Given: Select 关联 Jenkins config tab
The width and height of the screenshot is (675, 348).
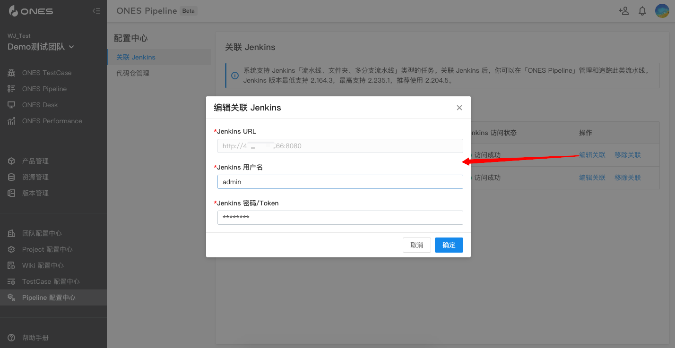Looking at the screenshot, I should point(159,57).
